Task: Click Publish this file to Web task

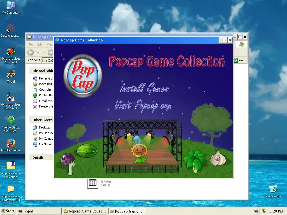Action: point(43,95)
